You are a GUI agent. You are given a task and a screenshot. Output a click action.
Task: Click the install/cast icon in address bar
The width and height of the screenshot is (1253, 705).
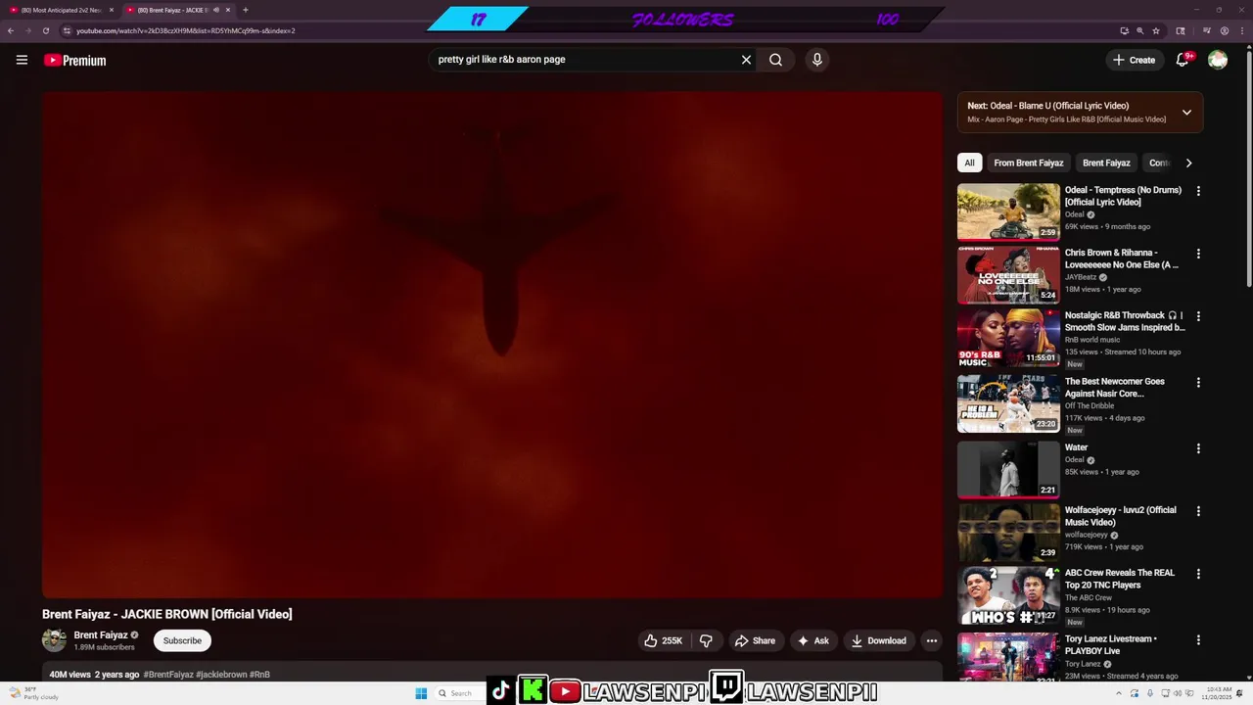click(x=1124, y=30)
